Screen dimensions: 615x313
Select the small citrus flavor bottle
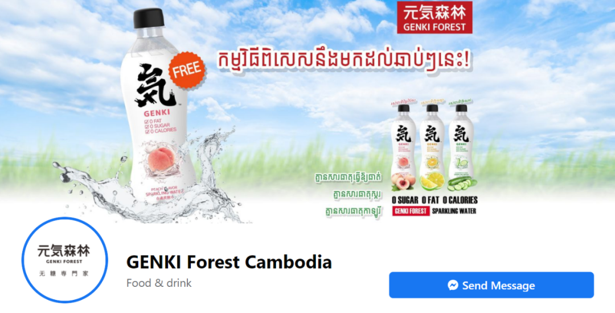(432, 147)
